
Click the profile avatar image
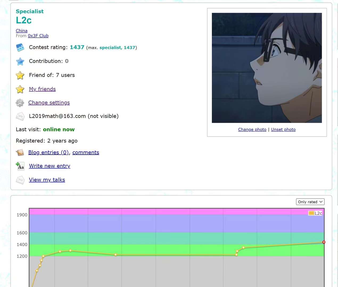267,68
